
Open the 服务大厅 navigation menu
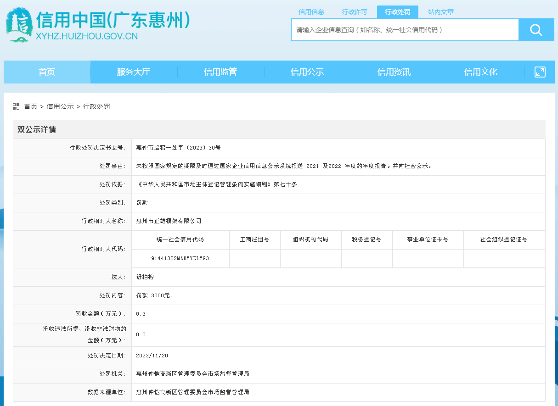pos(134,72)
